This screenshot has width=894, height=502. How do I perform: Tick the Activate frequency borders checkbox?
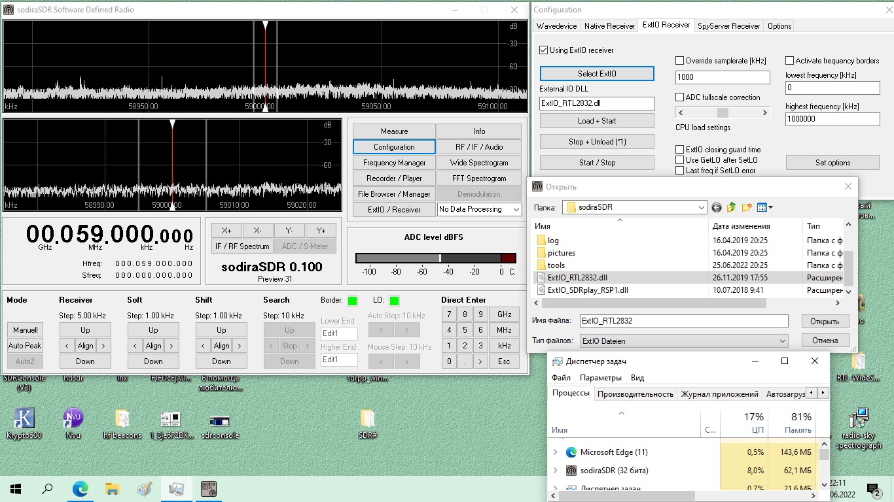coord(790,61)
